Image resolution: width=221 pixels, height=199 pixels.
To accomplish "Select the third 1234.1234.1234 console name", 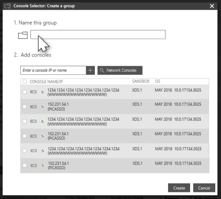I will (x=83, y=151).
